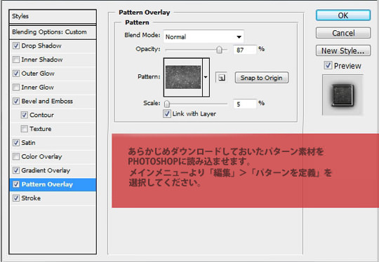
Task: Open the pattern picker arrow
Action: tap(206, 77)
